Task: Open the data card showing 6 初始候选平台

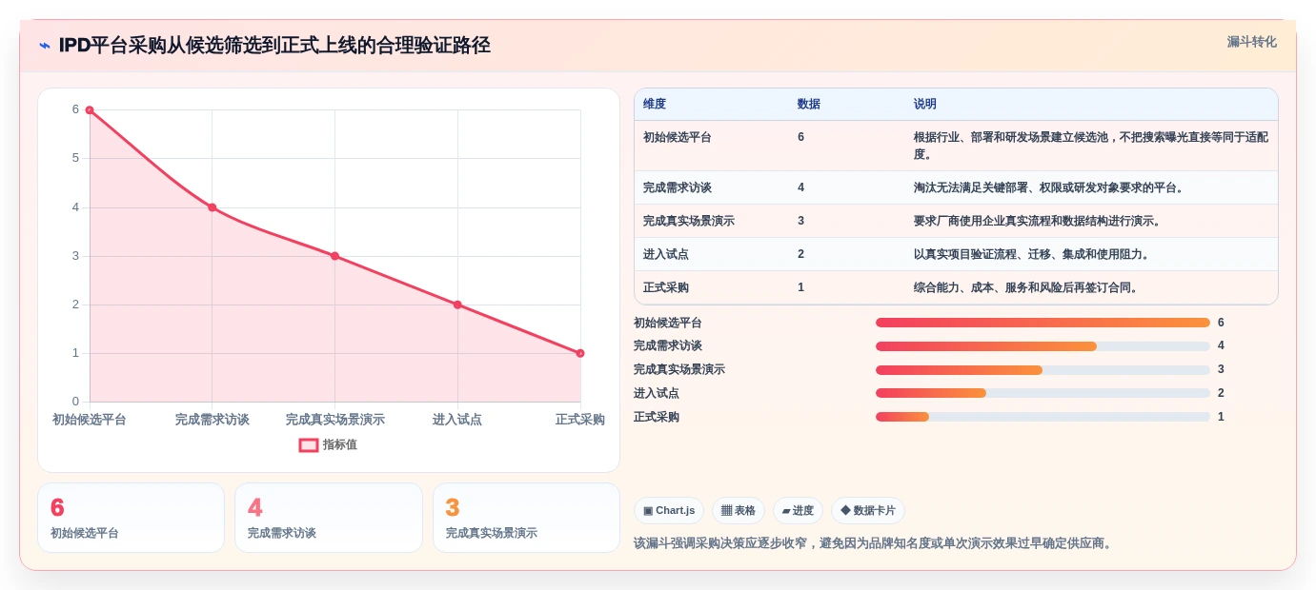Action: click(x=131, y=518)
